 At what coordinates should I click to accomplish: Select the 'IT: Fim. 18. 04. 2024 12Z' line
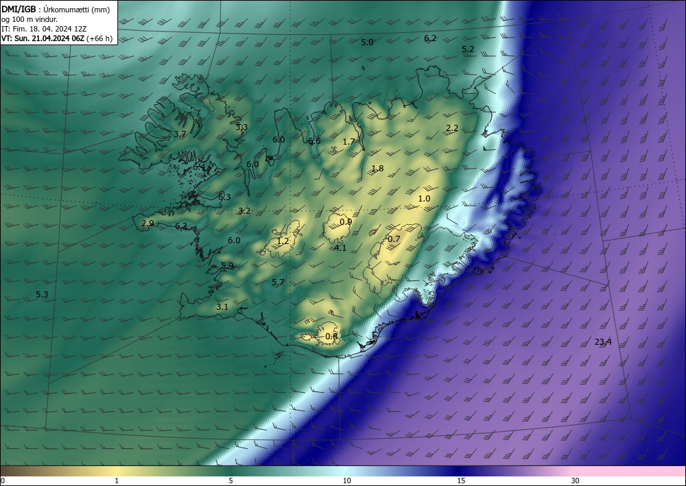point(44,29)
